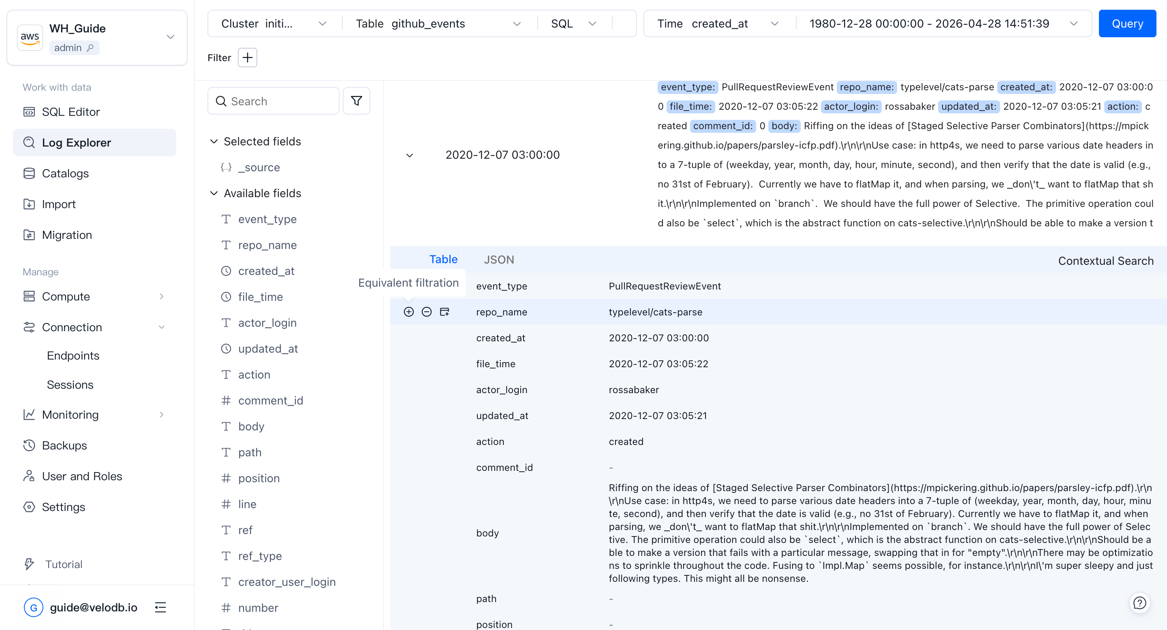Viewport: 1167px width, 630px height.
Task: Collapse the Selected fields section
Action: [214, 141]
